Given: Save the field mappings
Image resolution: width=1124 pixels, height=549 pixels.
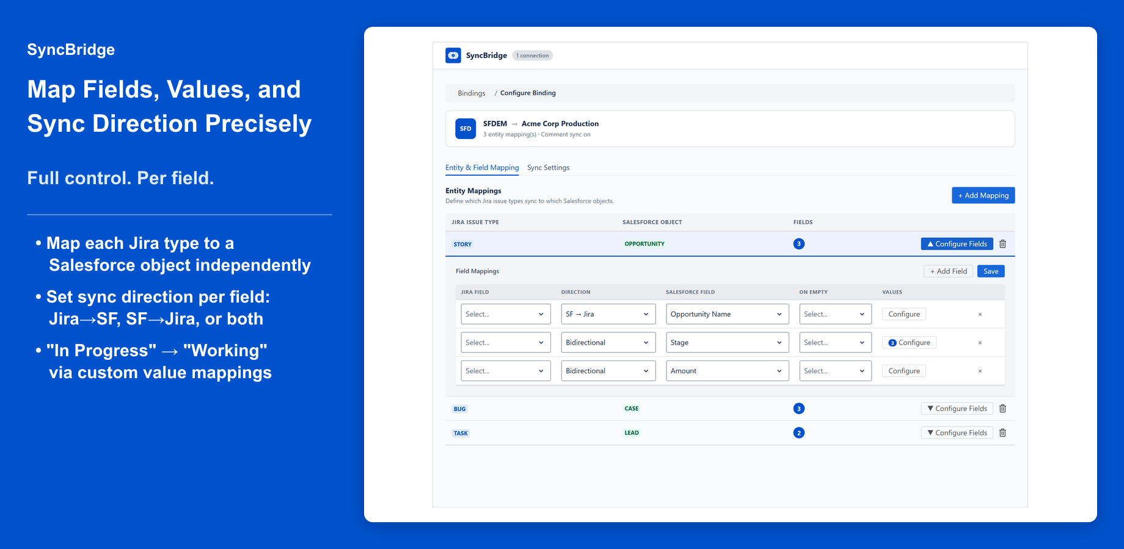Looking at the screenshot, I should (991, 271).
